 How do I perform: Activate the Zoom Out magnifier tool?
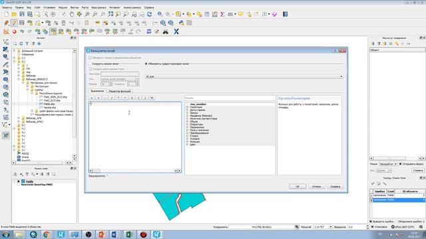[x=95, y=14]
